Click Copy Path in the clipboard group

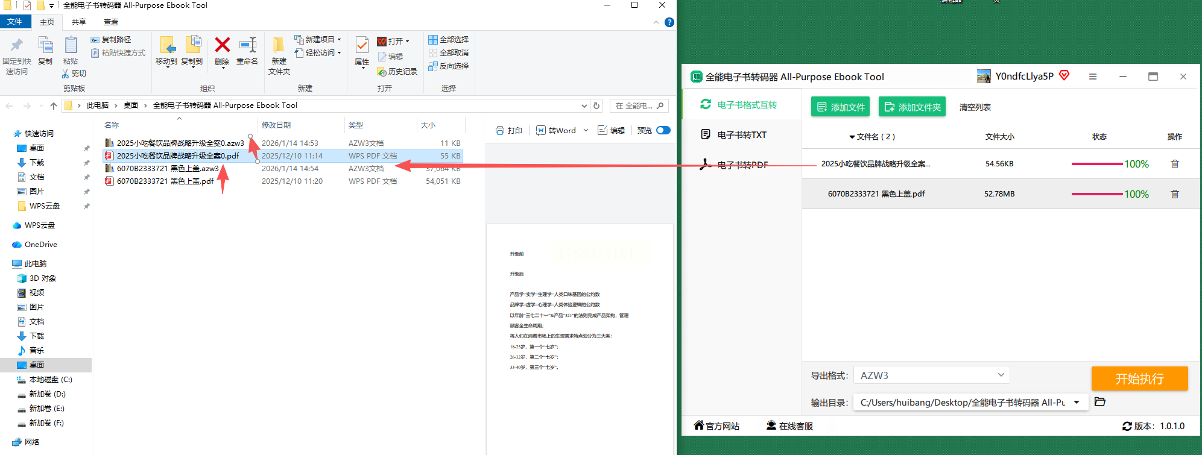pos(111,40)
